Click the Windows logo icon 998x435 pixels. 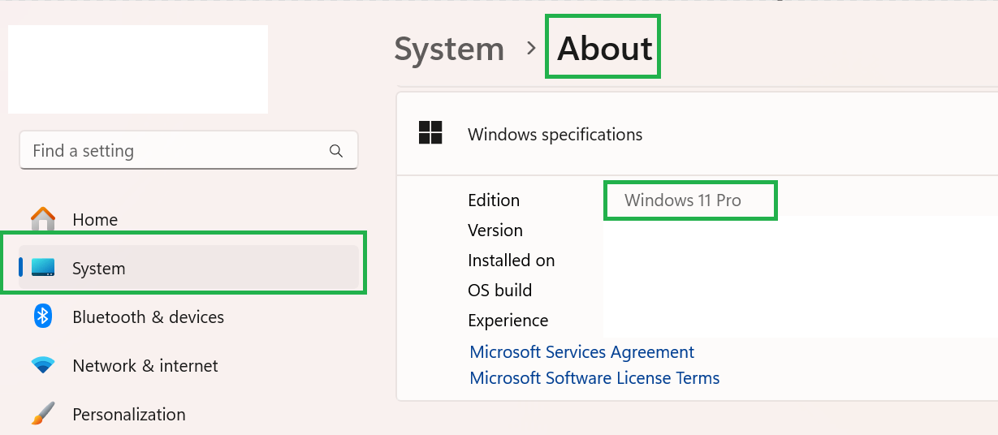(430, 133)
